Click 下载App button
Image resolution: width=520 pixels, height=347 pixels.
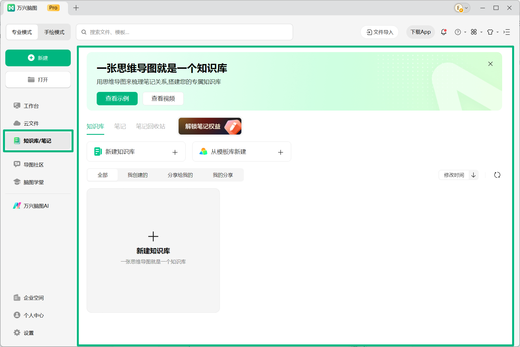coord(421,32)
